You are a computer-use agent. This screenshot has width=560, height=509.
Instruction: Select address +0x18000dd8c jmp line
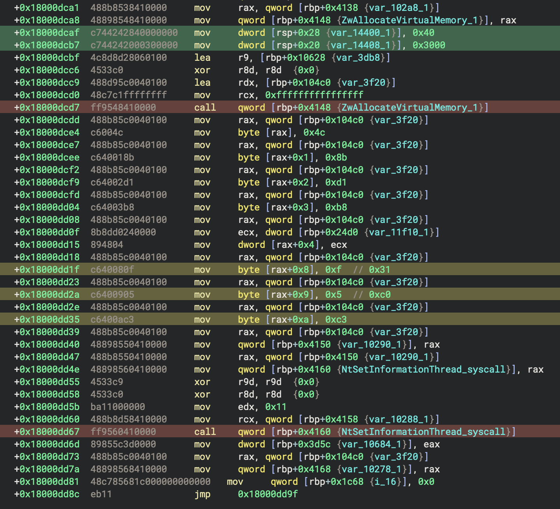point(47,494)
